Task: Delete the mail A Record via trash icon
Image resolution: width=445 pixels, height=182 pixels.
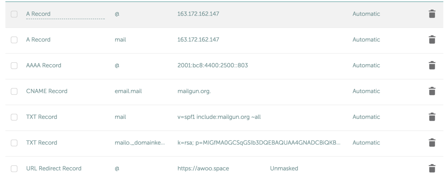Action: [432, 40]
